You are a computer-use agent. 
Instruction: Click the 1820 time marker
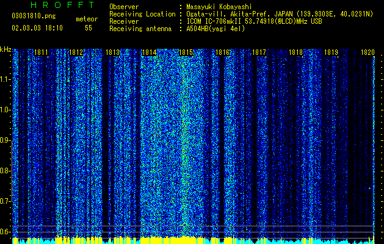point(368,52)
